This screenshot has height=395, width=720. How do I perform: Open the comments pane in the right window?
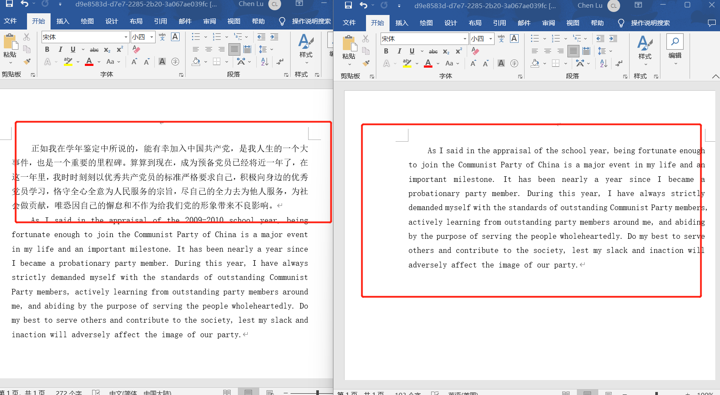tap(712, 23)
